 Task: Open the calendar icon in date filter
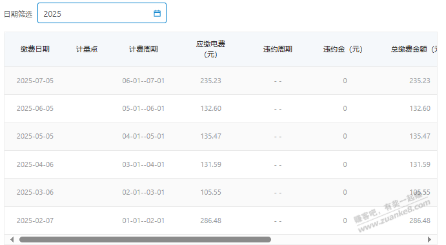pos(157,14)
